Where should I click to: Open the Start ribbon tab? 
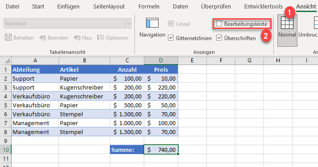pyautogui.click(x=38, y=7)
